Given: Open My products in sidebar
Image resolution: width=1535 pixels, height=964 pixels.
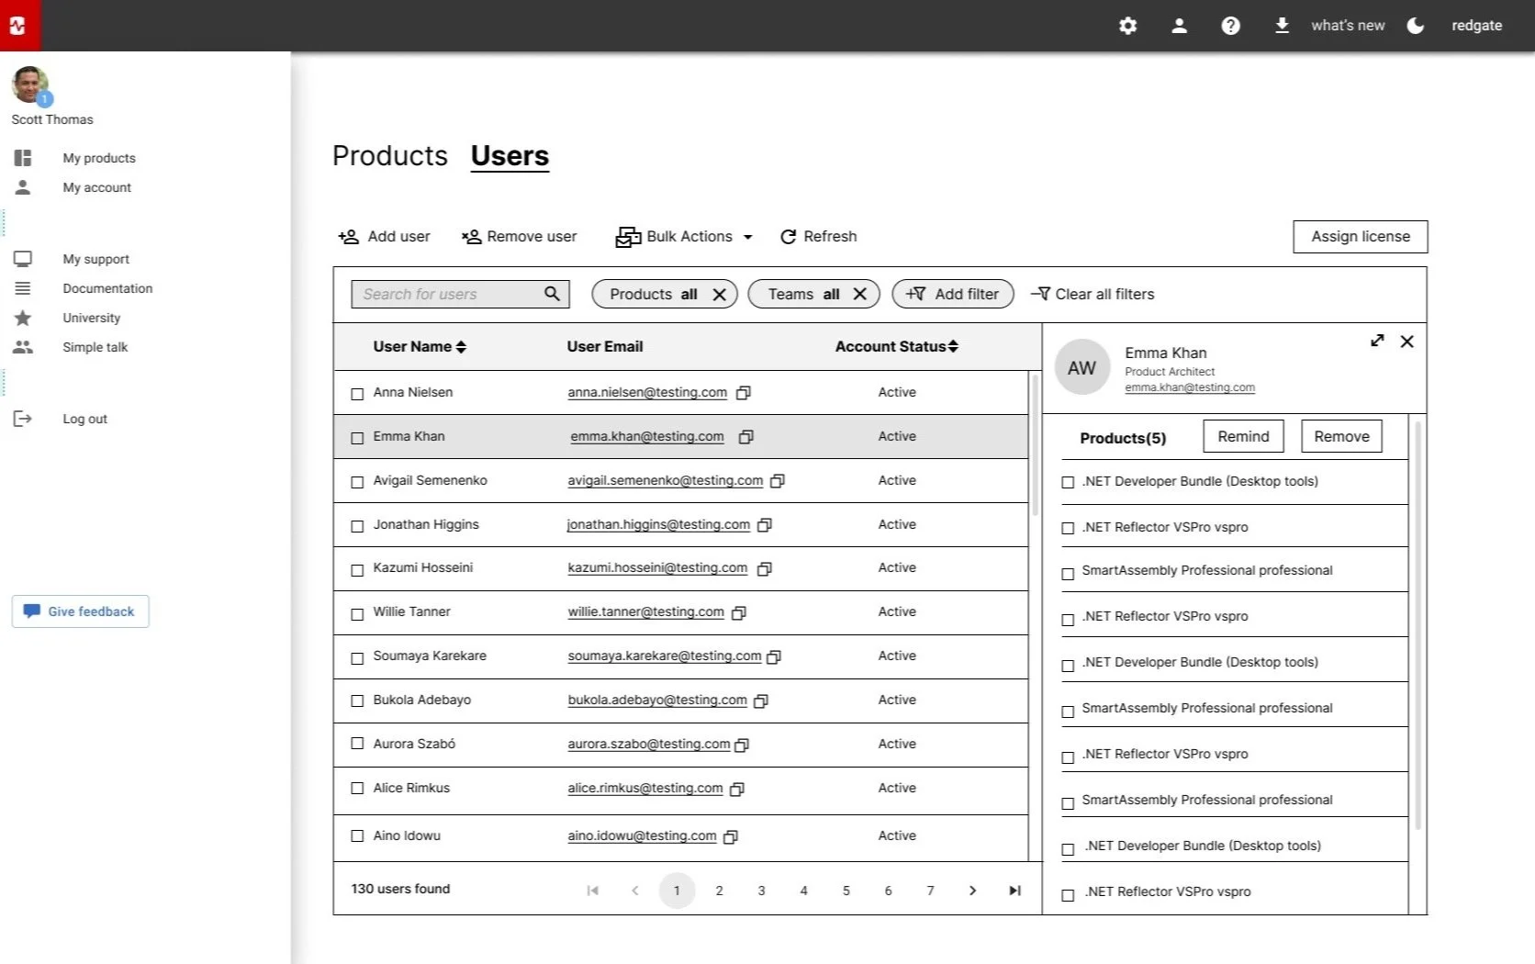Looking at the screenshot, I should [99, 158].
